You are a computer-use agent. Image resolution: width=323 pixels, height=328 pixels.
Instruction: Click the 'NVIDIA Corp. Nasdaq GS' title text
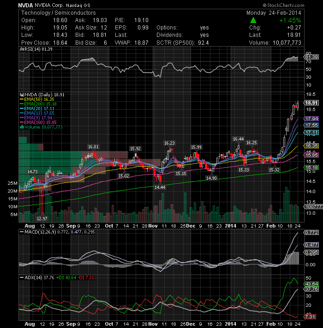[62, 6]
